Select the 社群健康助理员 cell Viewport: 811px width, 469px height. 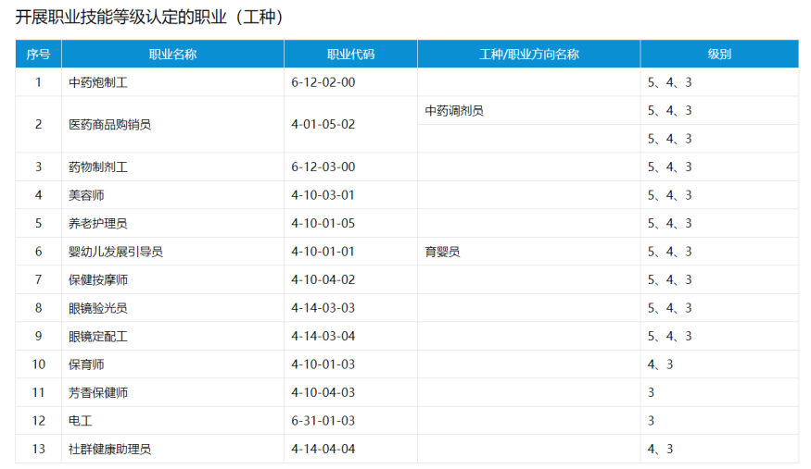[x=109, y=450]
